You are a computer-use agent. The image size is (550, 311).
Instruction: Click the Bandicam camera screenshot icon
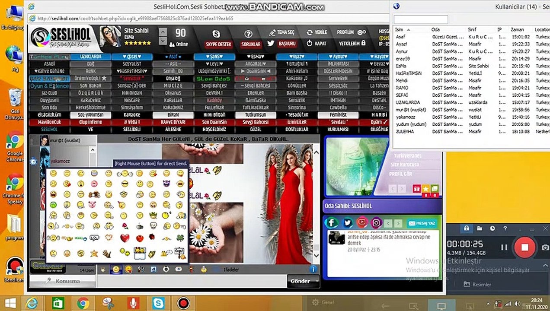[545, 248]
